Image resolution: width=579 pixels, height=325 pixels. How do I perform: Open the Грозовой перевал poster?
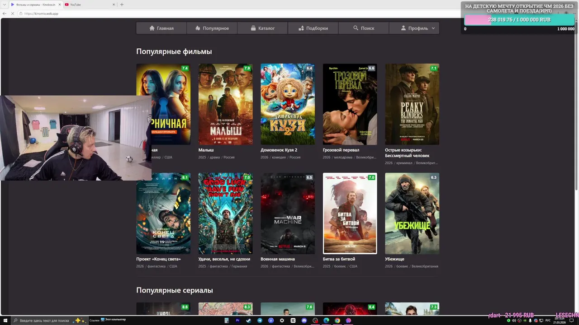click(x=350, y=104)
